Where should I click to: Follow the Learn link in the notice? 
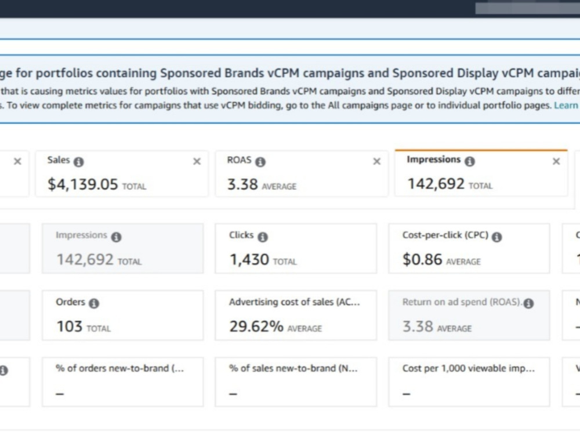coord(566,106)
